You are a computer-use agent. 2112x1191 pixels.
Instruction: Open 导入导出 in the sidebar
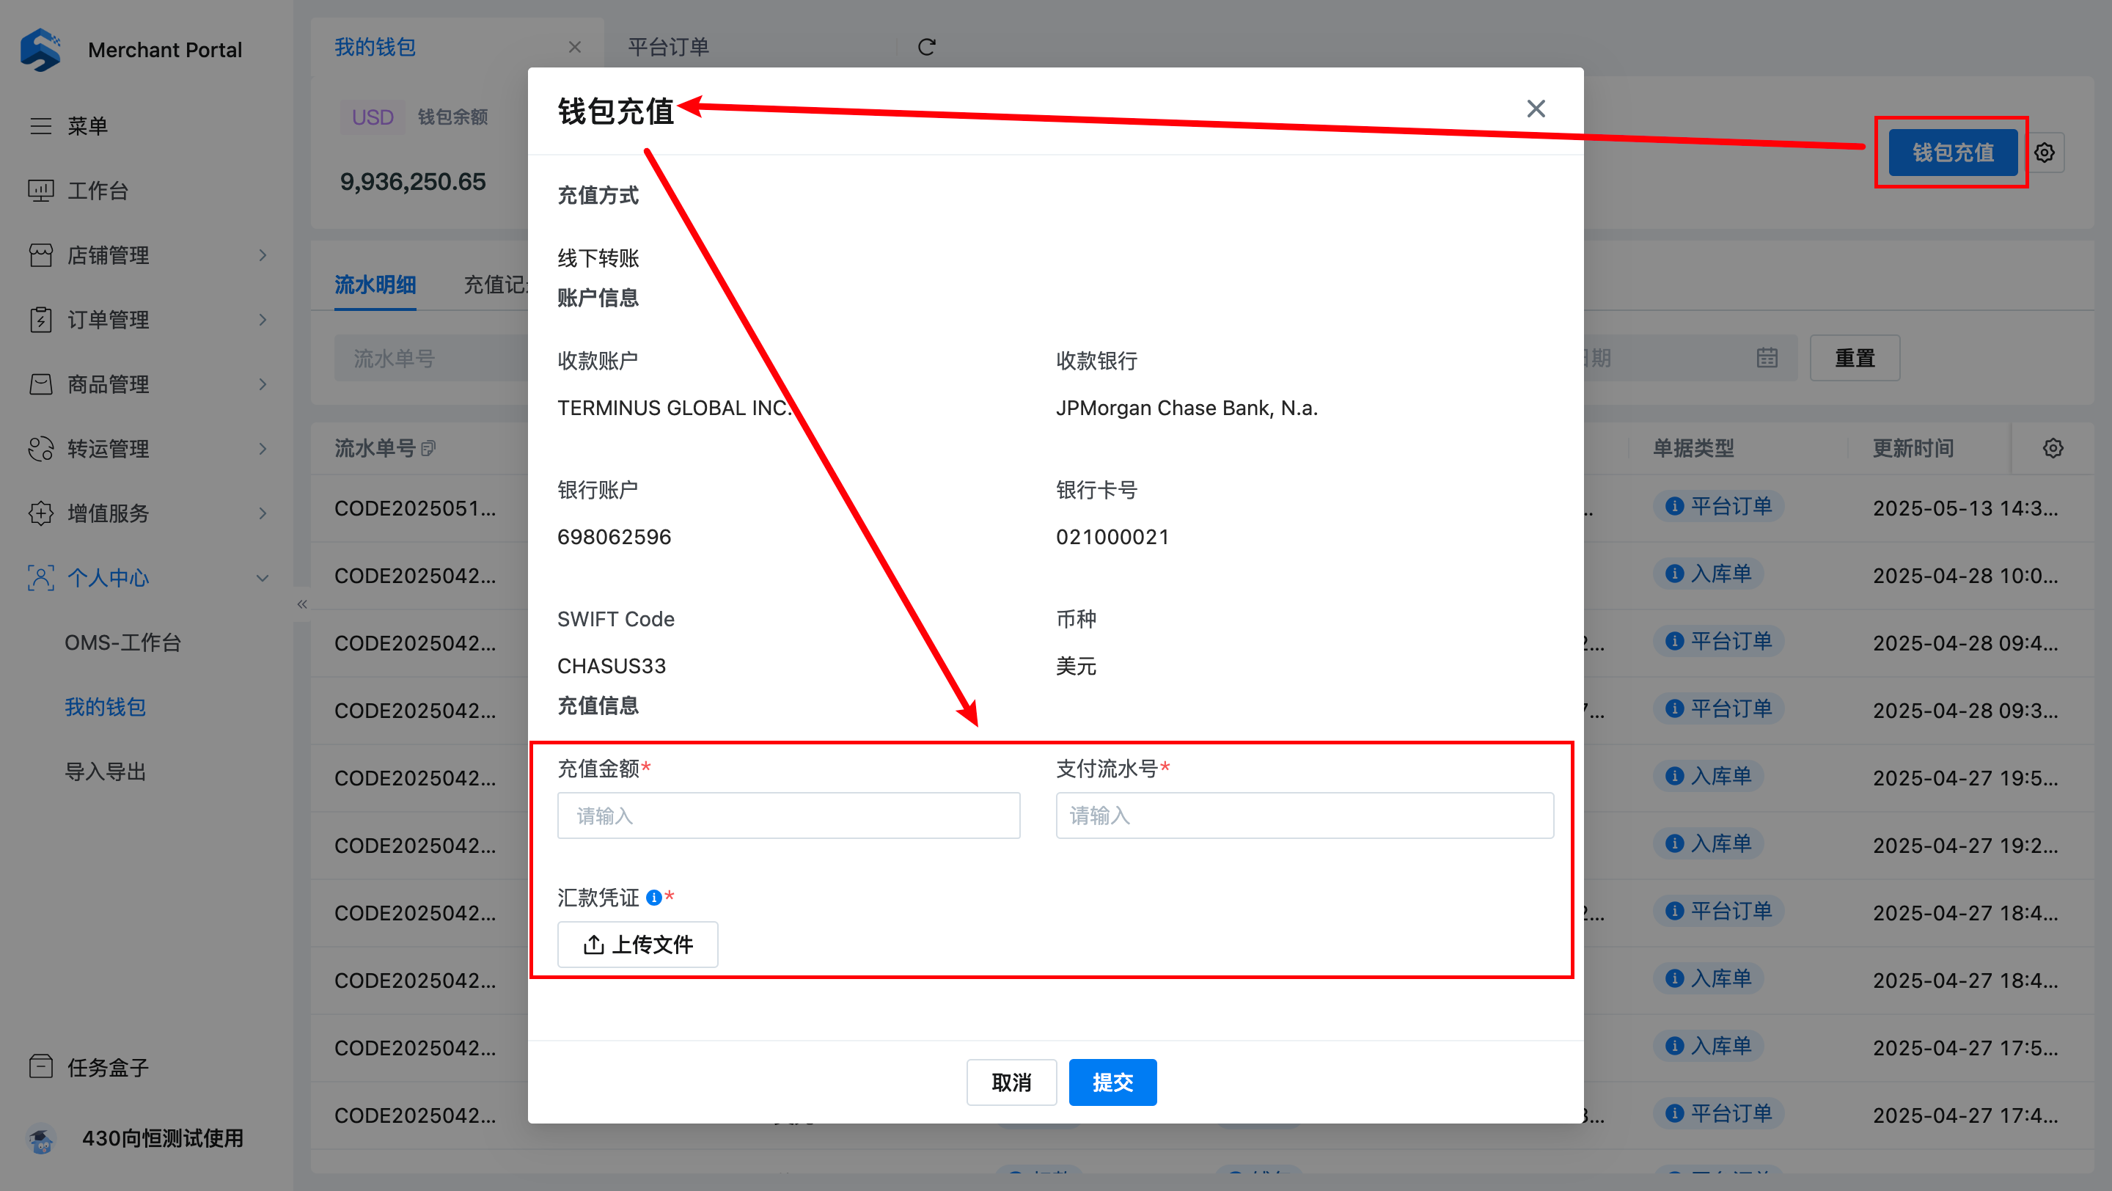pyautogui.click(x=105, y=772)
